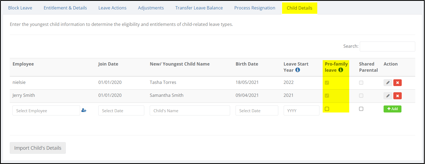Click the green Add button

click(x=393, y=109)
